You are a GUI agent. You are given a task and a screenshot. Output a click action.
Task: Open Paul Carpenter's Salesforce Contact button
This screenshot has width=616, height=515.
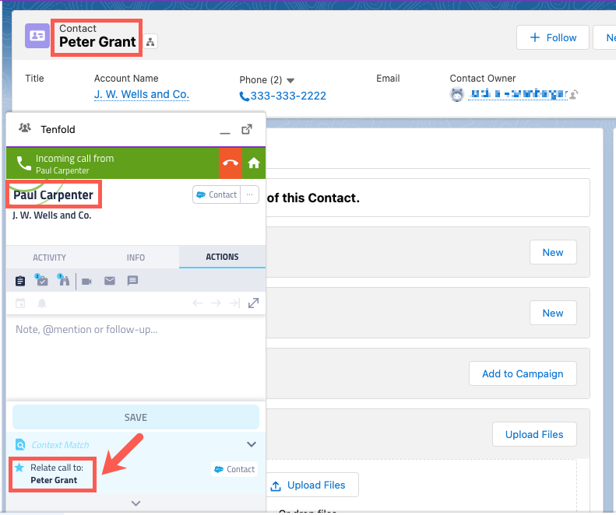click(x=216, y=194)
